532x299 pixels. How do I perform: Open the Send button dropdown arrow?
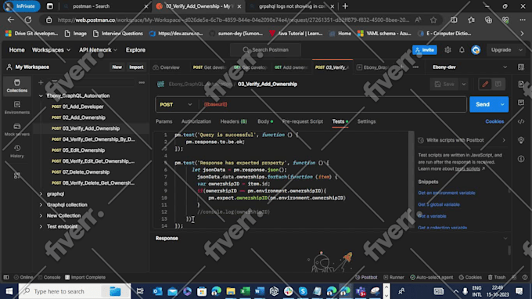(x=502, y=105)
